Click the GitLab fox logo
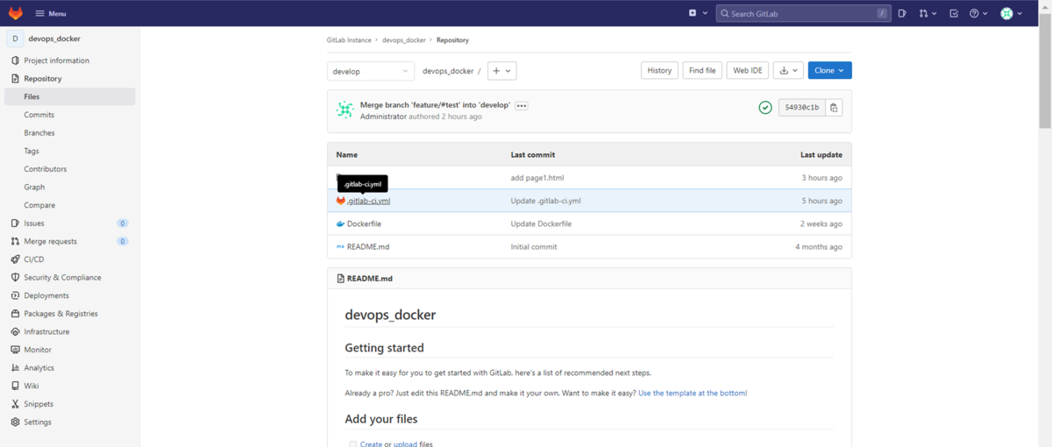The width and height of the screenshot is (1052, 447). click(x=16, y=13)
